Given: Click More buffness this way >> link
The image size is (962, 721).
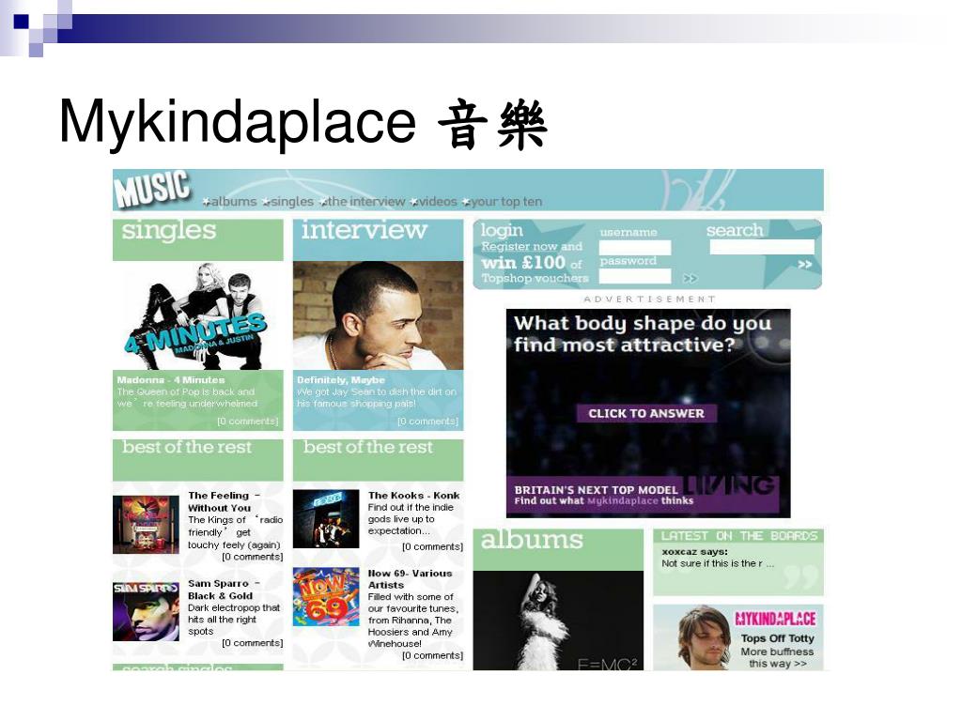Looking at the screenshot, I should 777,658.
